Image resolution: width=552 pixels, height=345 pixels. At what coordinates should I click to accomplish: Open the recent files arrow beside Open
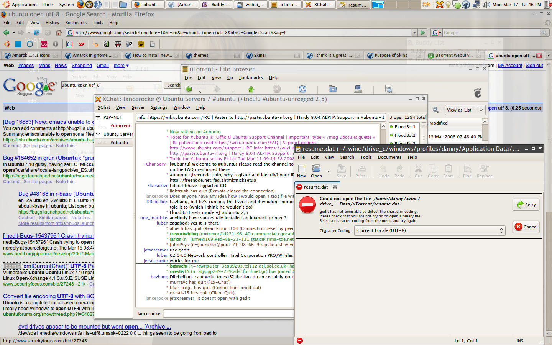point(329,171)
